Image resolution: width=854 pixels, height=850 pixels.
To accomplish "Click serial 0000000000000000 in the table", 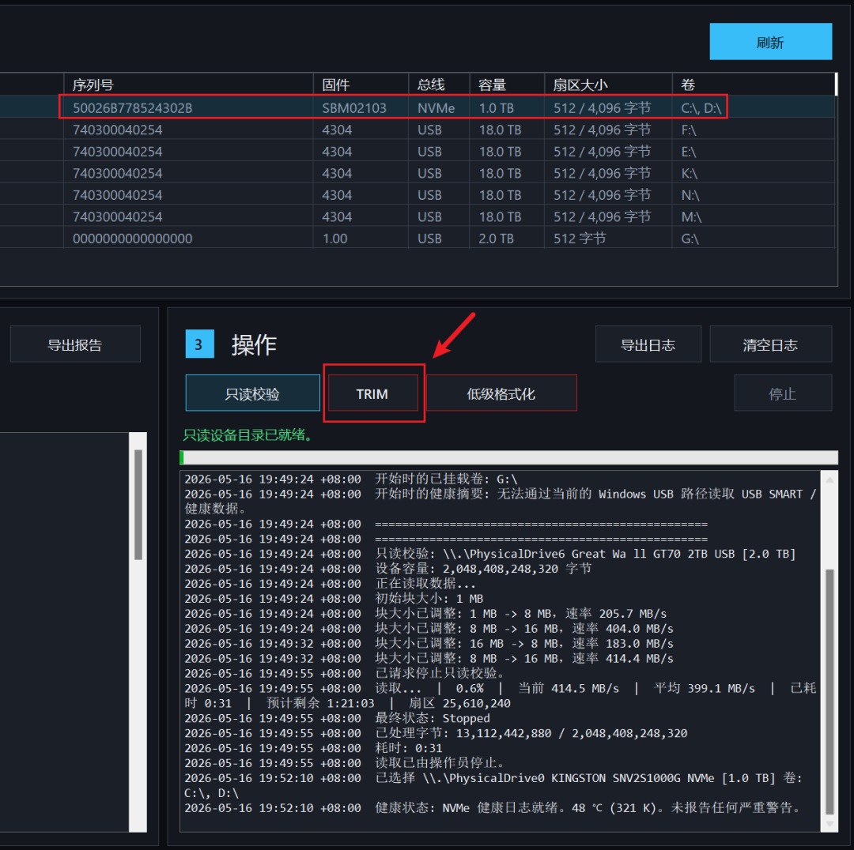I will click(132, 239).
